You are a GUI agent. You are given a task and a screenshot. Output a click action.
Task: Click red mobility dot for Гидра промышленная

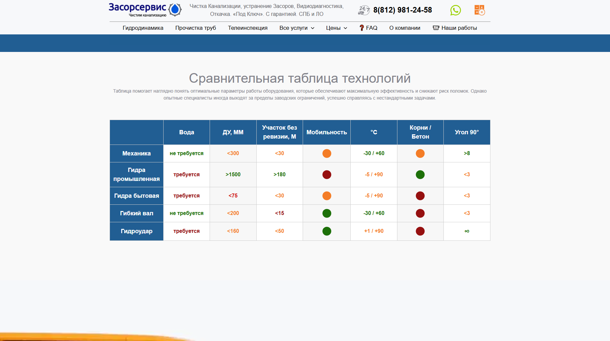327,175
